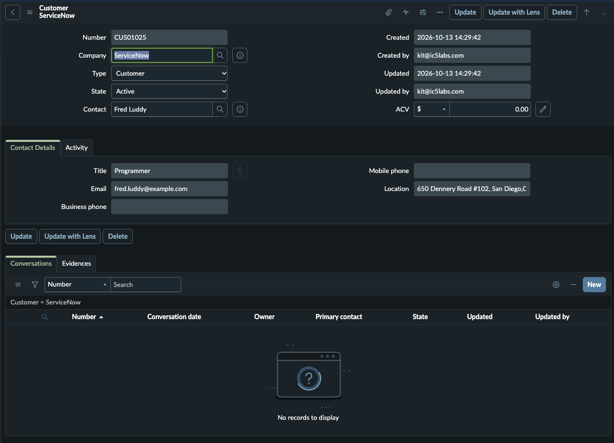Viewport: 614px width, 443px height.
Task: Open the Conversations list gear settings
Action: tap(556, 285)
